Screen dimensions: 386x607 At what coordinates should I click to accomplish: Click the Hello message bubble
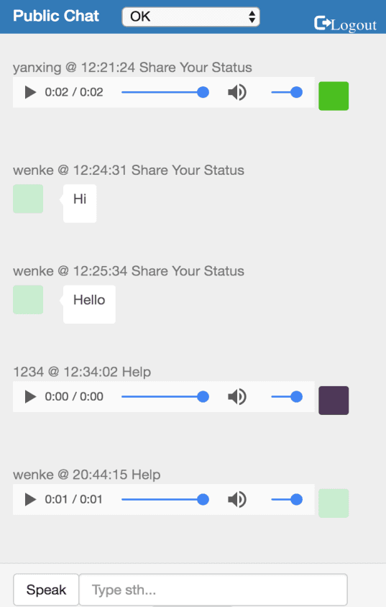click(89, 304)
